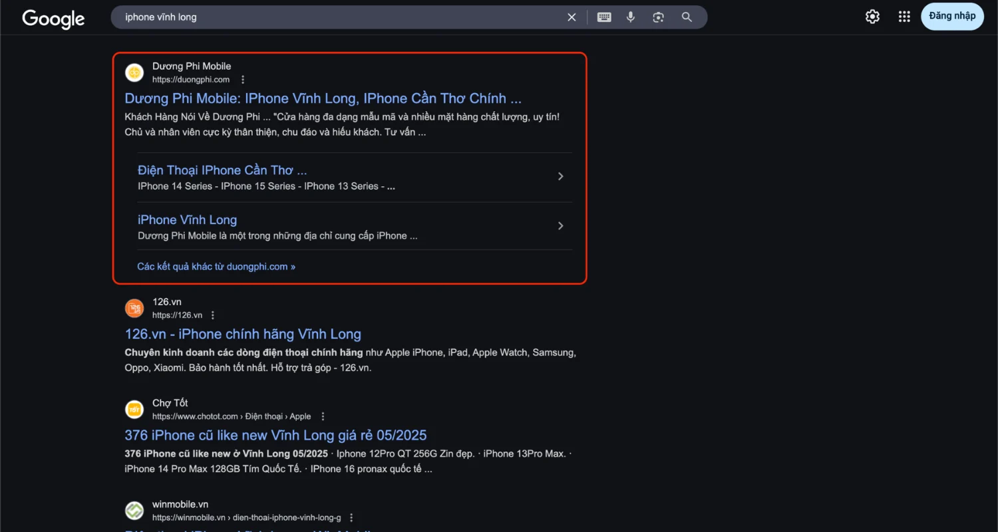Image resolution: width=998 pixels, height=532 pixels.
Task: Open the Google apps grid
Action: click(904, 17)
